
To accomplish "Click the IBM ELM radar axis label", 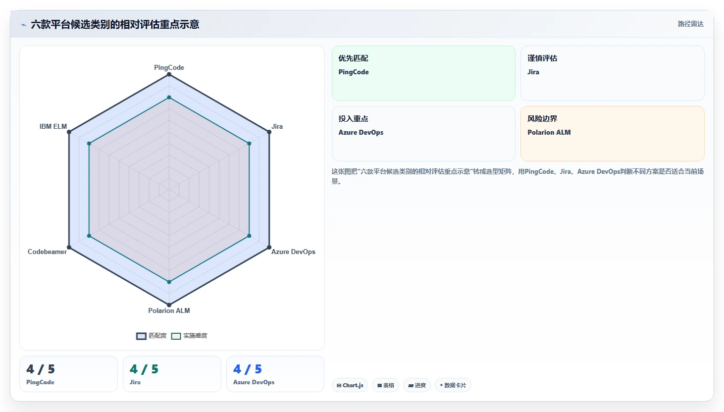I will pos(53,126).
